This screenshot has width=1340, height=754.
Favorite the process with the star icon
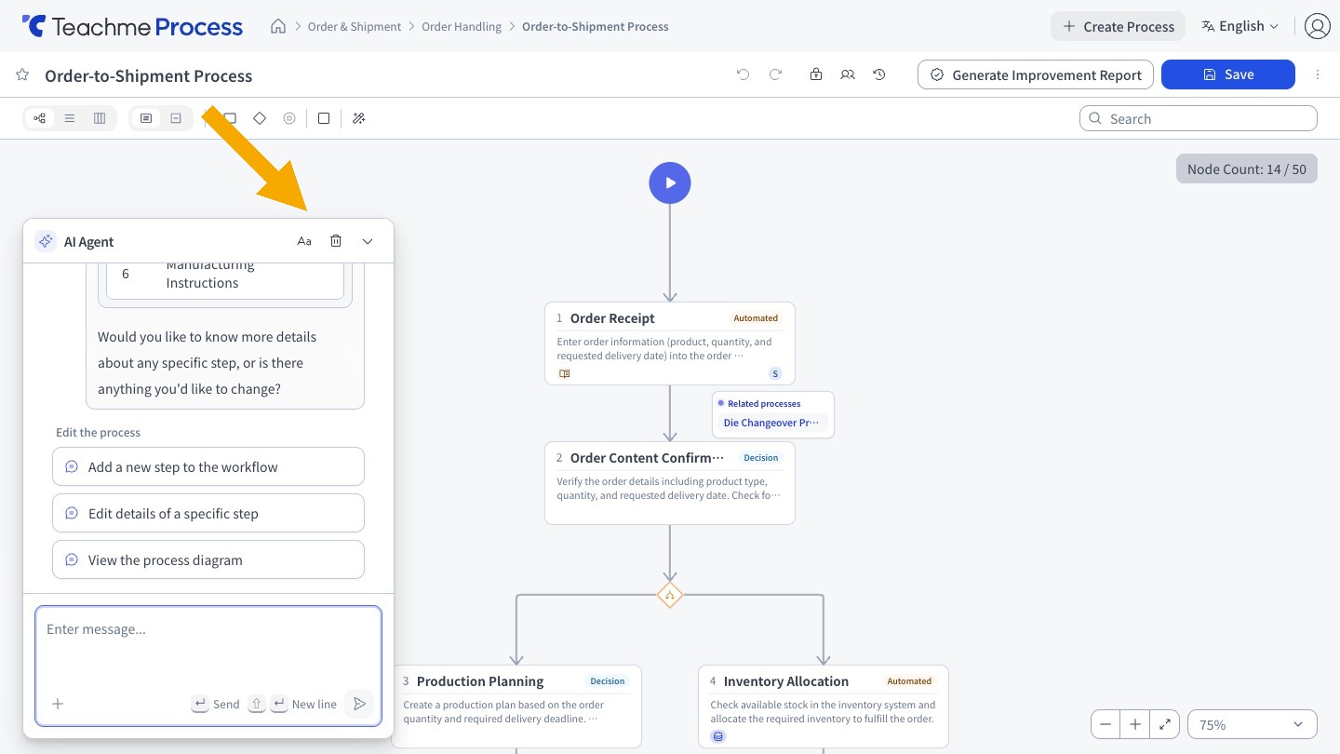(x=22, y=74)
